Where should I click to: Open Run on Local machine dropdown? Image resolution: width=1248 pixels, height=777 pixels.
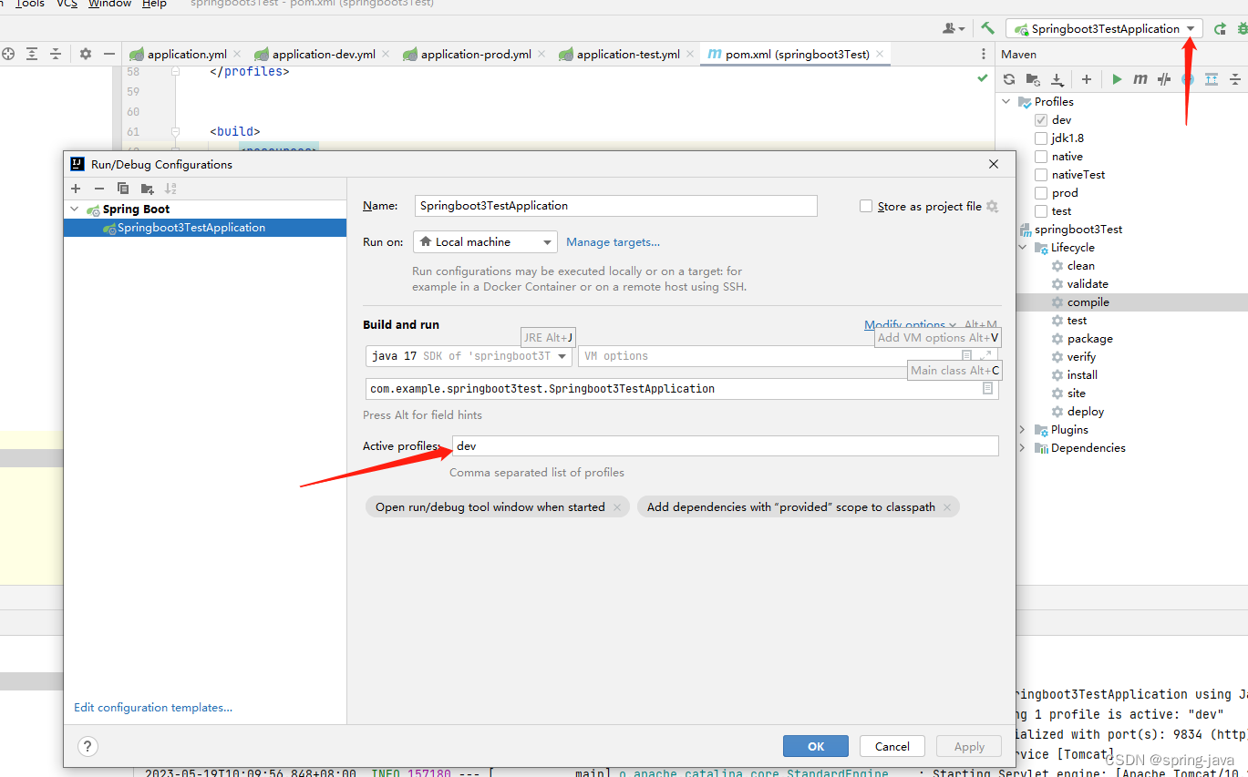(485, 241)
